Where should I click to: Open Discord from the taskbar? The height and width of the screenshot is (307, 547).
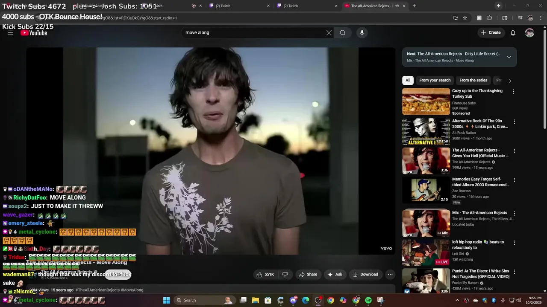(293, 300)
